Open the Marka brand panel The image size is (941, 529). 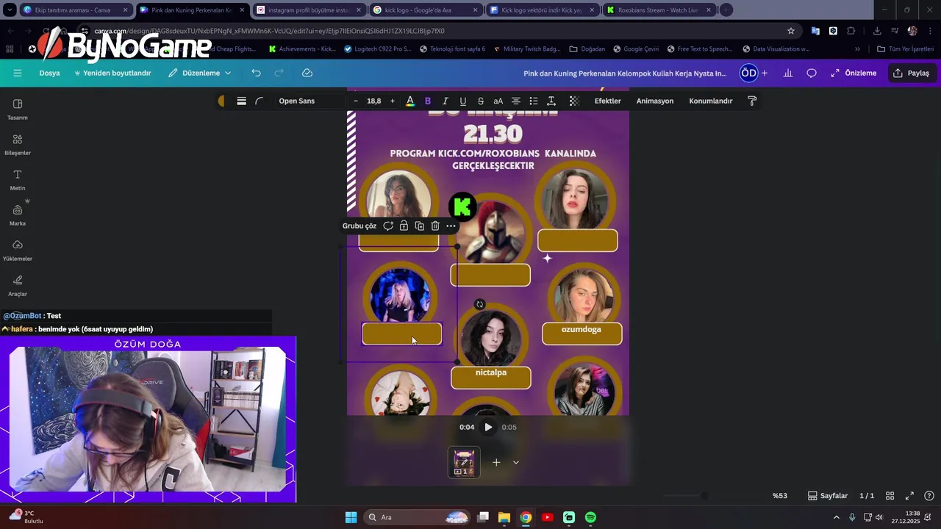(18, 215)
